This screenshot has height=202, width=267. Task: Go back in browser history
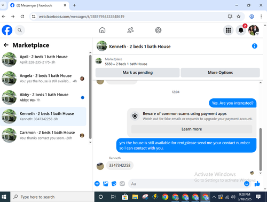[x=4, y=17]
